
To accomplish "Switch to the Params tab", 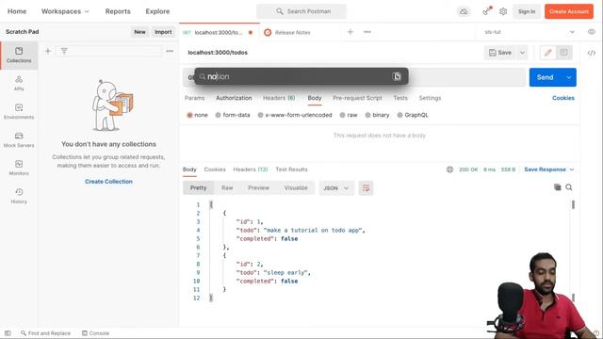I will pos(195,98).
